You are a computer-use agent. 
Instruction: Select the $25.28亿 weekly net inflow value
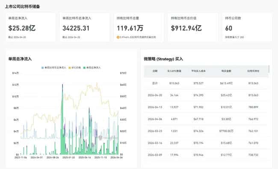point(22,28)
